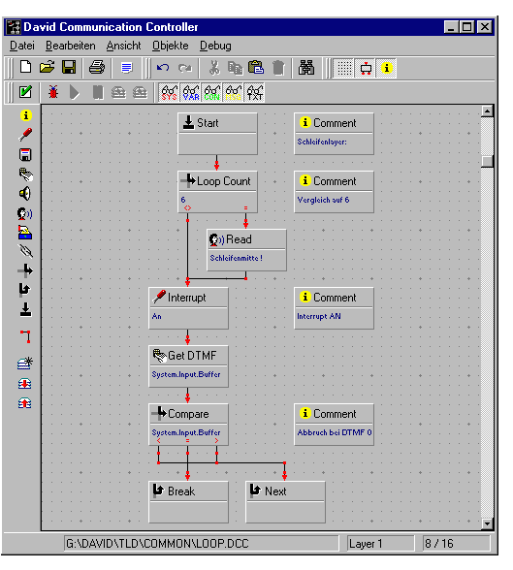The height and width of the screenshot is (570, 513).
Task: Open the Datei menu
Action: [x=22, y=46]
